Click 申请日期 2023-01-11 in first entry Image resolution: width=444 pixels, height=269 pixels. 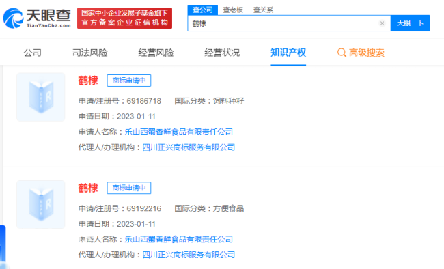tap(117, 116)
